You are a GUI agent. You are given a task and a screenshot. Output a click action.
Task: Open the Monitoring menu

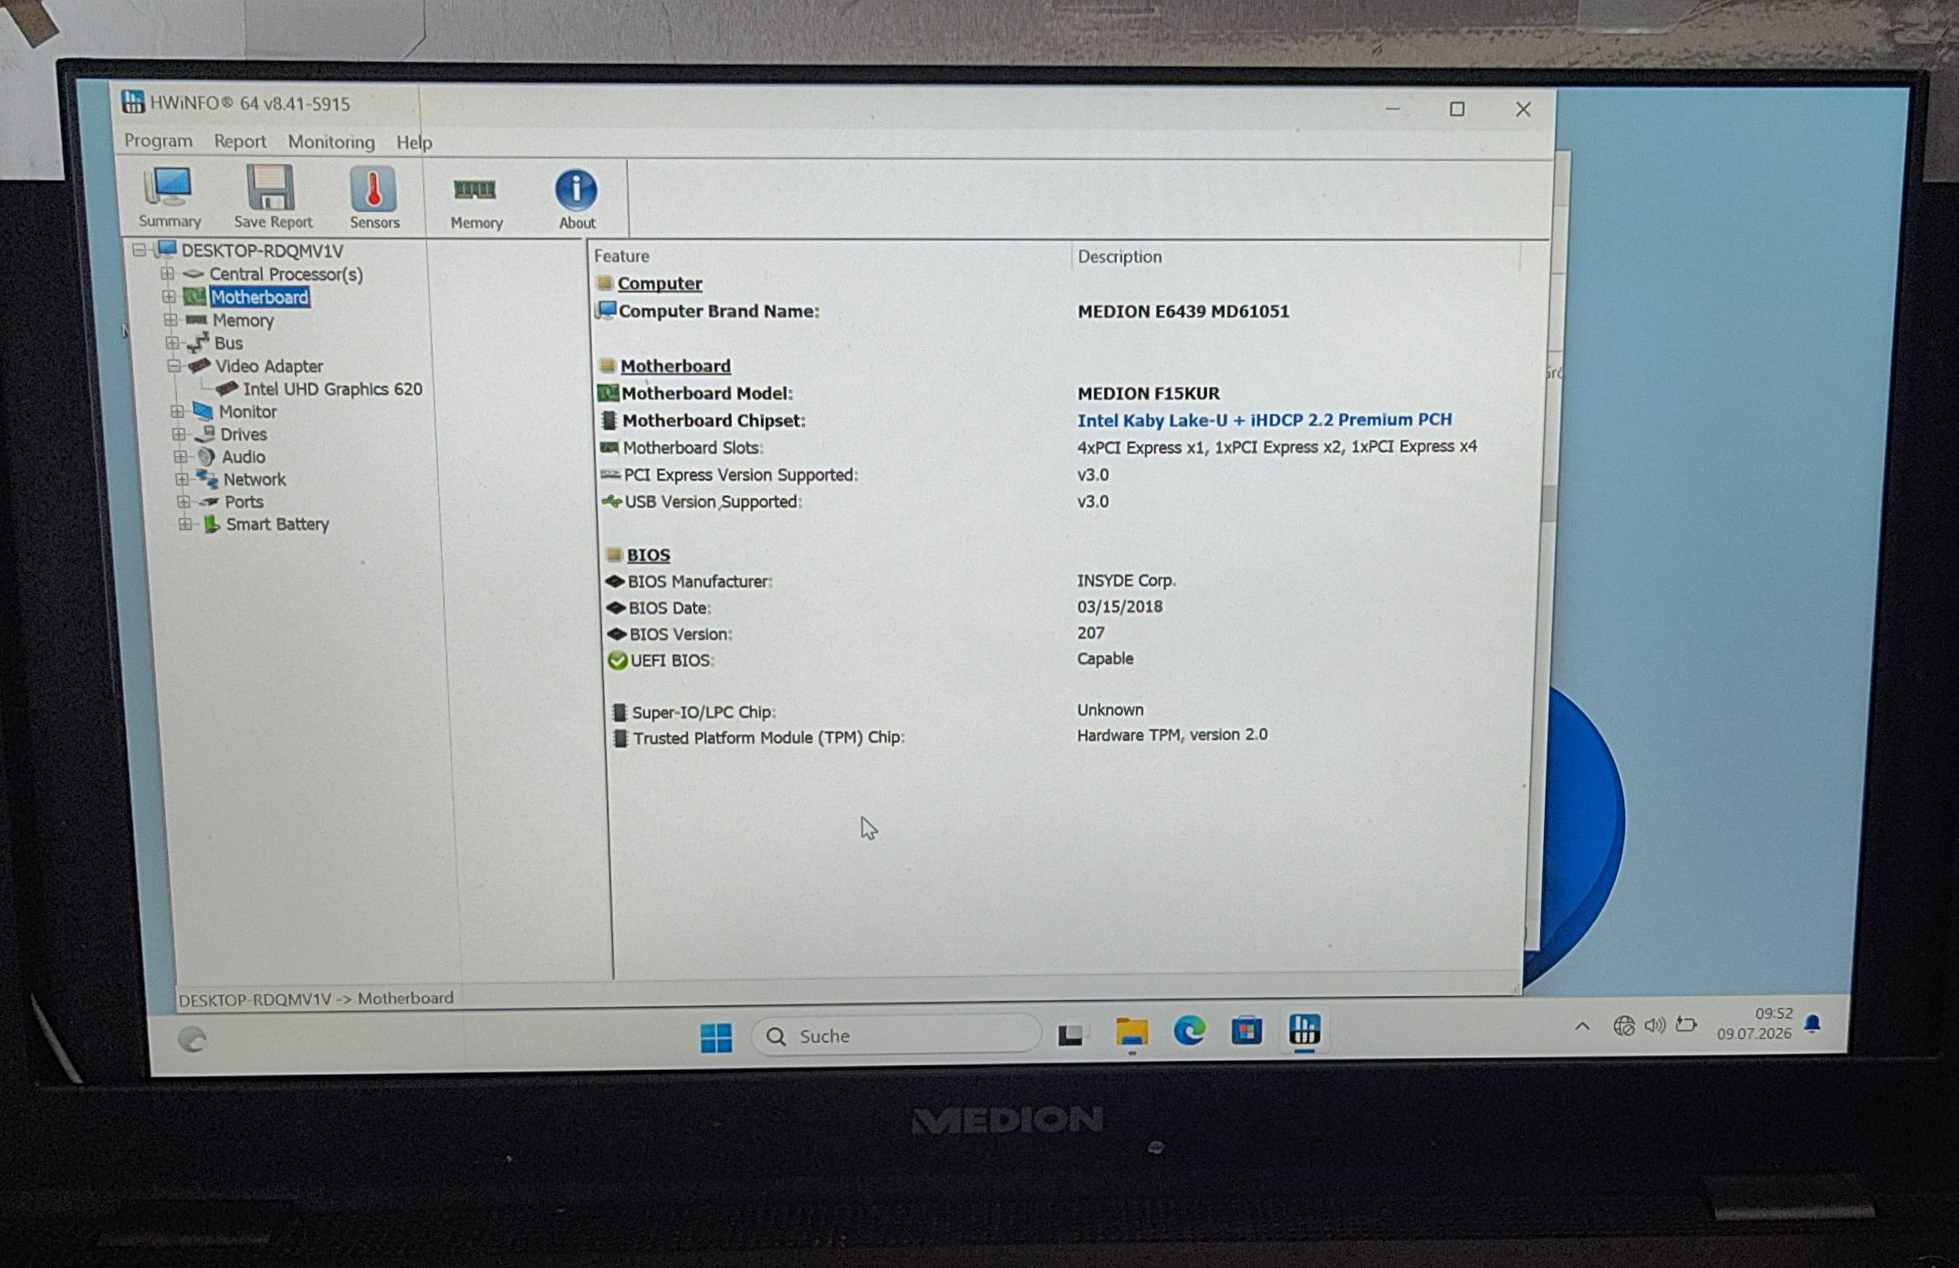click(x=331, y=141)
